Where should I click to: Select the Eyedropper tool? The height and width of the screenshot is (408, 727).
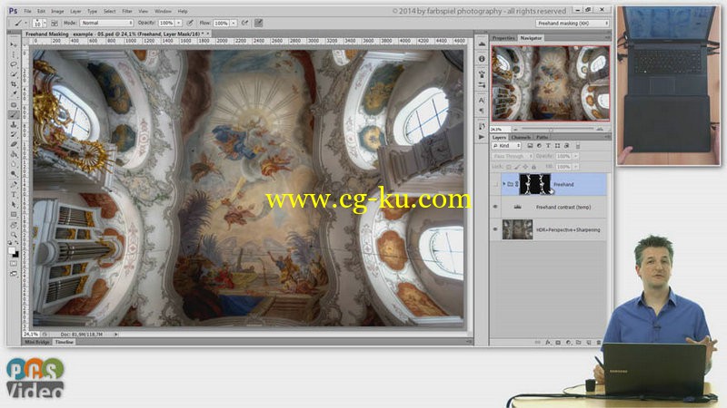click(14, 94)
